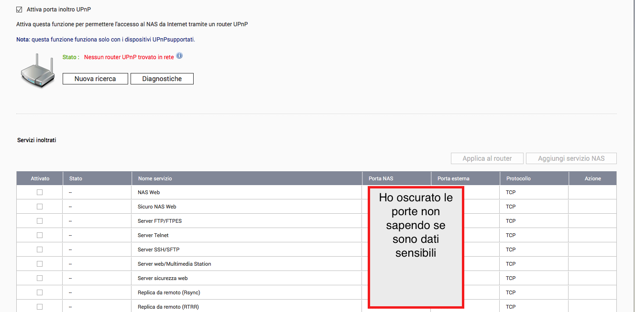Screen dimensions: 635x312
Task: Check the Server Telnet row checkbox
Action: point(40,235)
